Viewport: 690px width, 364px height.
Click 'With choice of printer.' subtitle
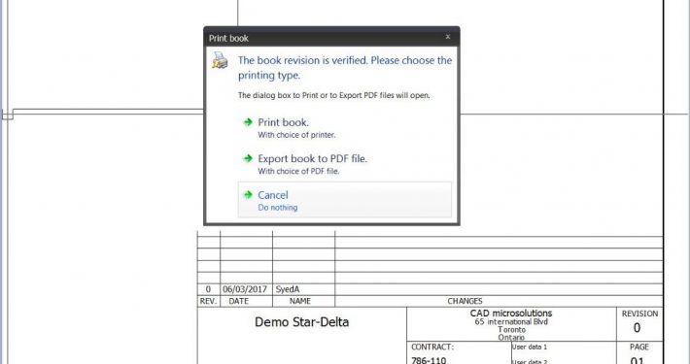(x=296, y=135)
